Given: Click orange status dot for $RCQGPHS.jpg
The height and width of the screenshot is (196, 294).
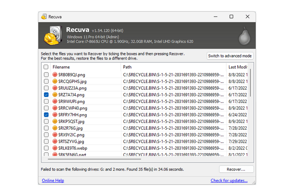Looking at the screenshot, I should 55,81.
